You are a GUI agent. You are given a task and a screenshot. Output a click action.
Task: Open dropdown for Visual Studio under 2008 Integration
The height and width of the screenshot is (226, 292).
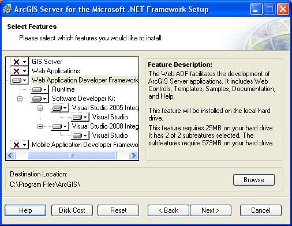click(x=80, y=135)
